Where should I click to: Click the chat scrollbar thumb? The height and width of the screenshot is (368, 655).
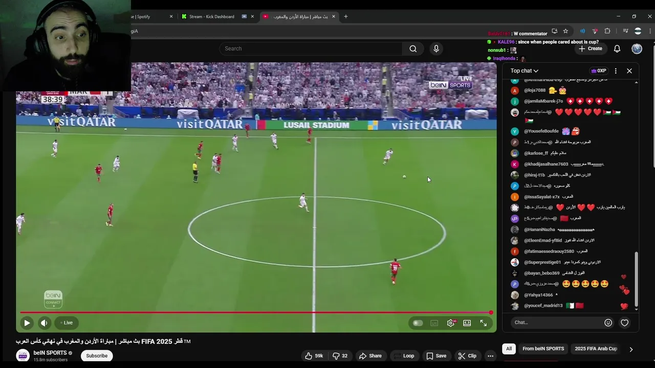(x=637, y=279)
